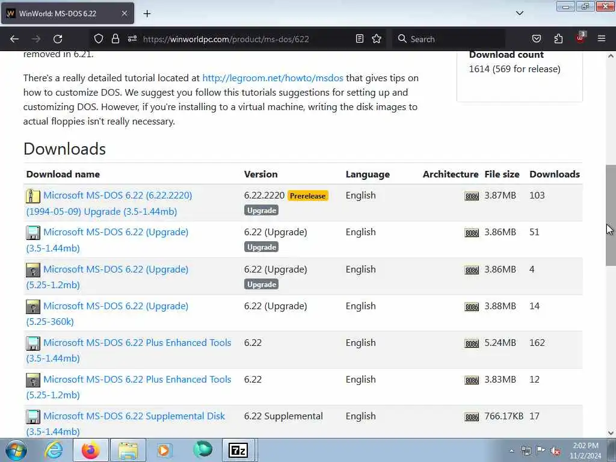Click the yellow Prerelease badge
Screen dimensions: 616x462
pyautogui.click(x=307, y=196)
